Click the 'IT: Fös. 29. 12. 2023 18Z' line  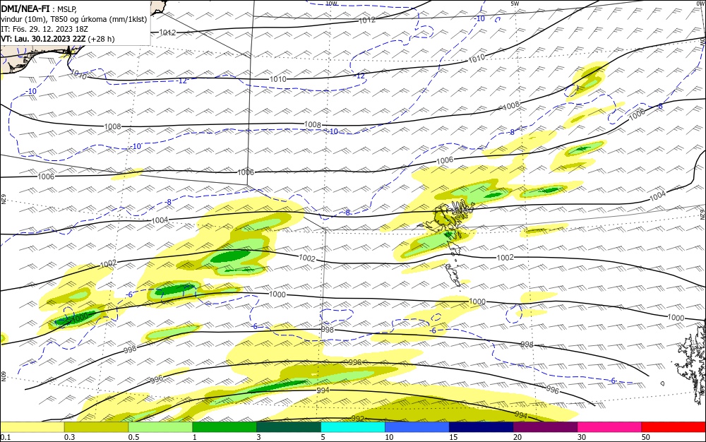[x=44, y=29]
